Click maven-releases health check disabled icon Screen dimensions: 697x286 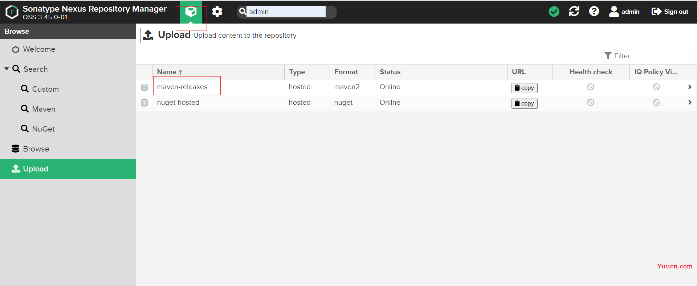point(591,87)
